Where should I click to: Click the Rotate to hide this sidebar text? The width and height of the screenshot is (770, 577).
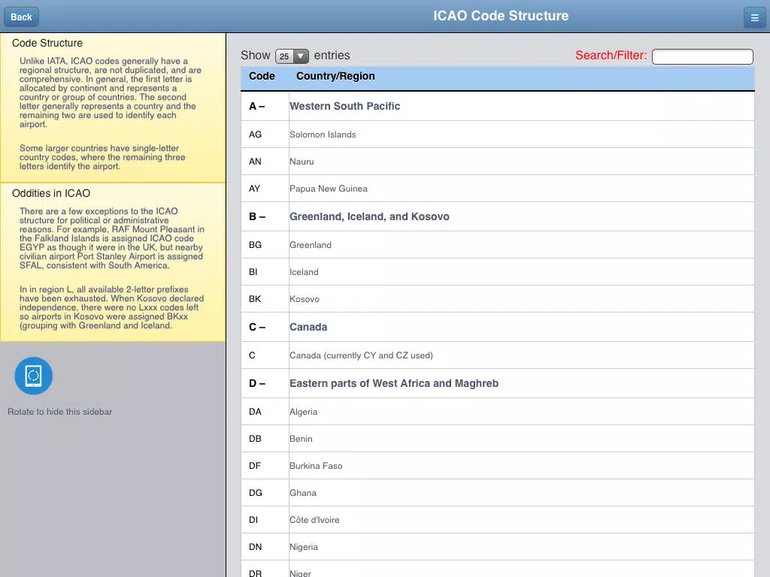pyautogui.click(x=60, y=412)
